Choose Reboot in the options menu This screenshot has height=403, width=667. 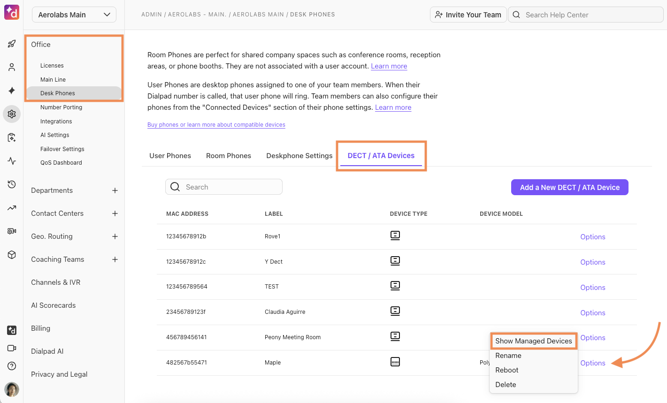point(507,370)
